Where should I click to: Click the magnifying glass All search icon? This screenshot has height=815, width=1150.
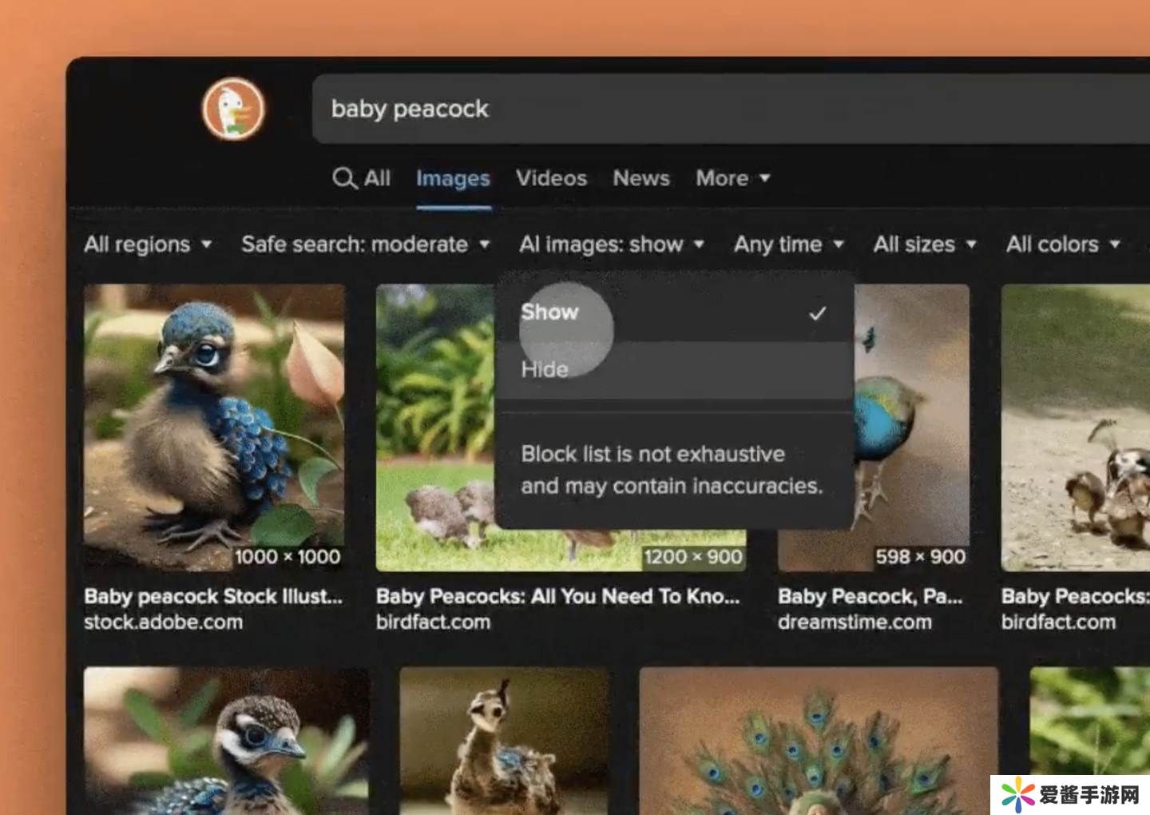coord(344,178)
